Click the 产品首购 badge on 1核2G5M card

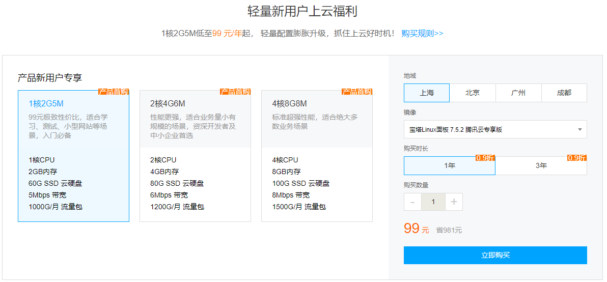(113, 92)
